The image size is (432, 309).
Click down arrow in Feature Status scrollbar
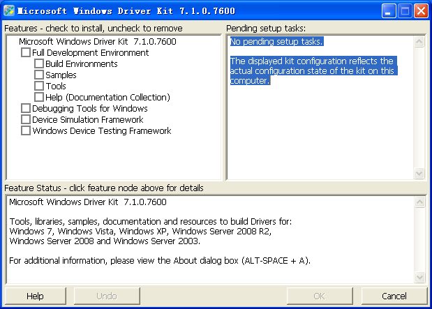click(419, 278)
